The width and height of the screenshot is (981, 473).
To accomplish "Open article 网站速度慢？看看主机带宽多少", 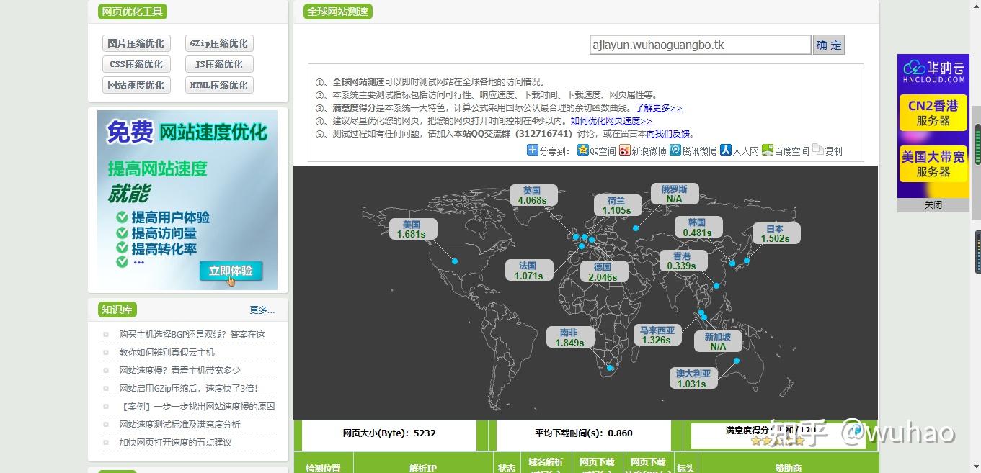I will click(179, 370).
